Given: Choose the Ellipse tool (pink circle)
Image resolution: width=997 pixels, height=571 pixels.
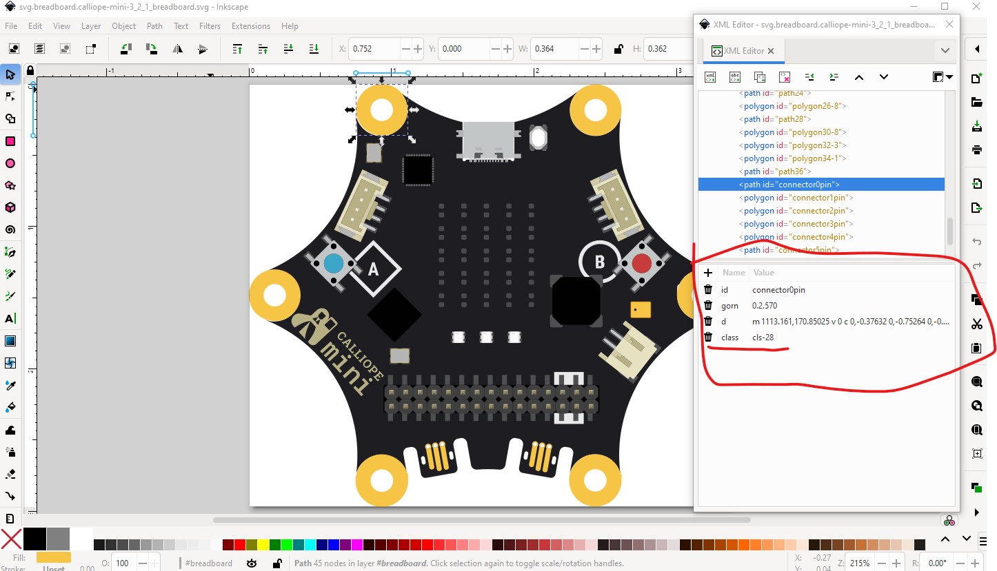Looking at the screenshot, I should (x=10, y=163).
